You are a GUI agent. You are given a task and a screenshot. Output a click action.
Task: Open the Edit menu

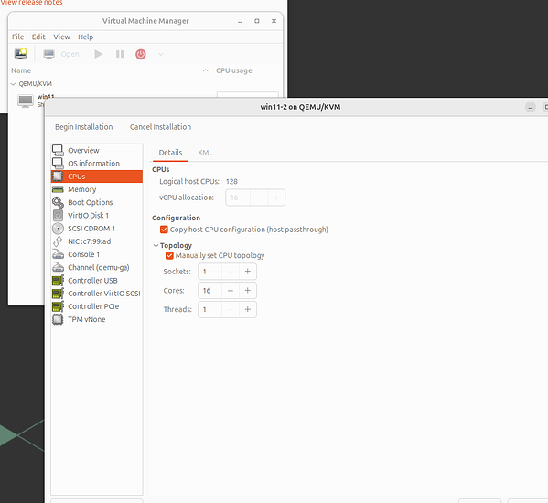[x=38, y=37]
